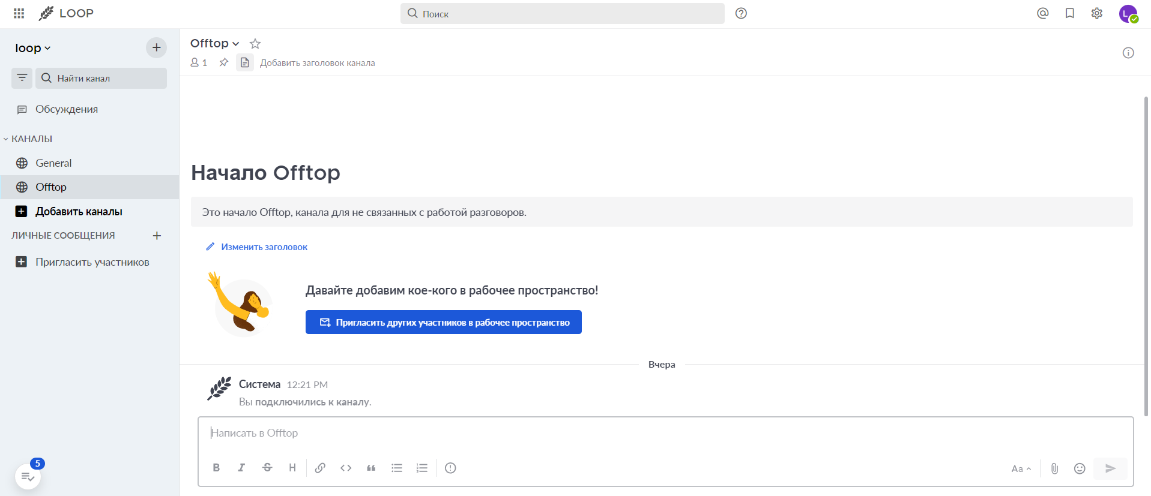Click the invite others to workspace button
This screenshot has height=496, width=1151.
(444, 322)
